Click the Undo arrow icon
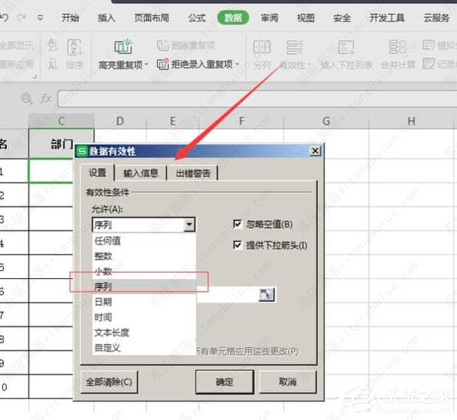 point(4,18)
